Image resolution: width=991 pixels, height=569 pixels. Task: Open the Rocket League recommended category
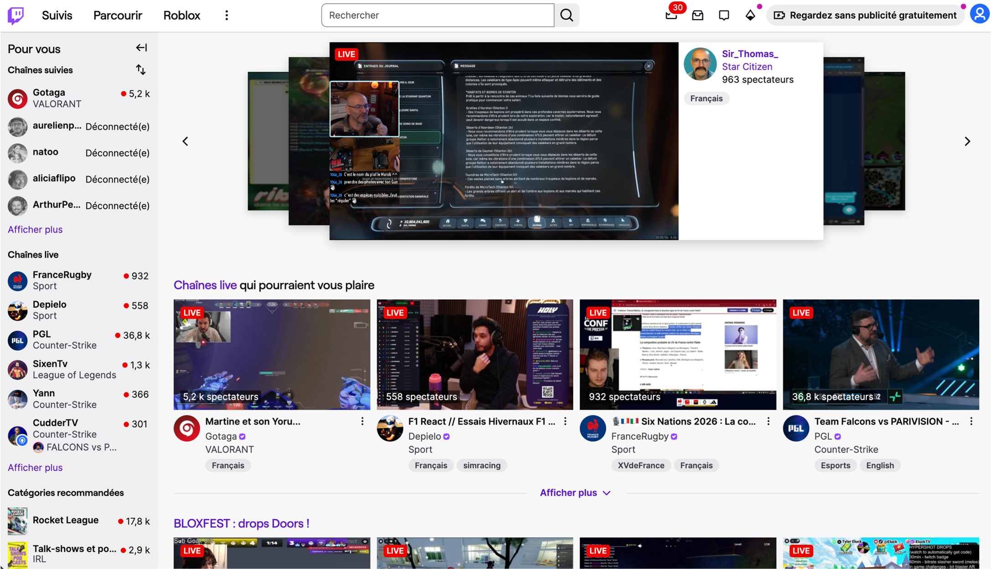[78, 521]
